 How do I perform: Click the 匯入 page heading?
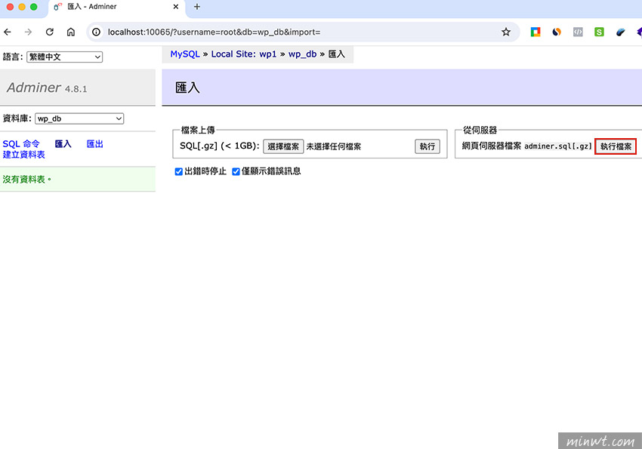[187, 88]
